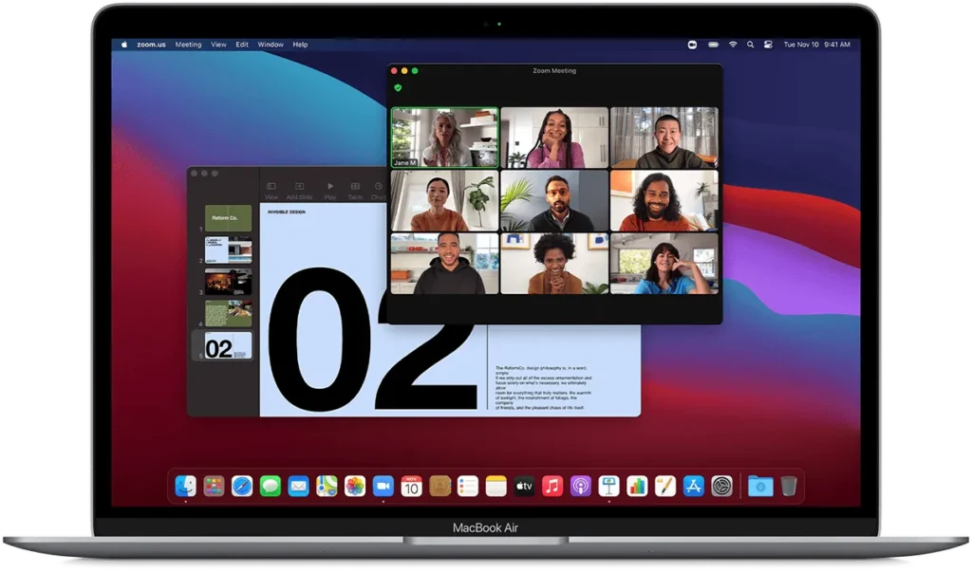Viewport: 972px width, 572px height.
Task: Open Calendar showing Nov 10 in Dock
Action: [x=411, y=487]
